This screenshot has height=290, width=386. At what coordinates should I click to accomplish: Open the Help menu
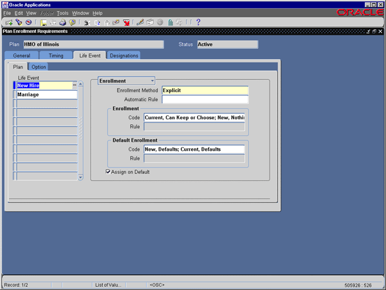click(x=98, y=14)
